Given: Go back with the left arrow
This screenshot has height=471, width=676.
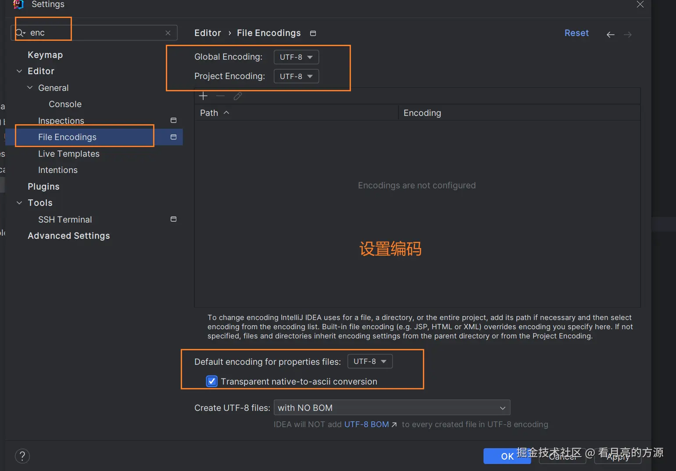Looking at the screenshot, I should pyautogui.click(x=610, y=35).
